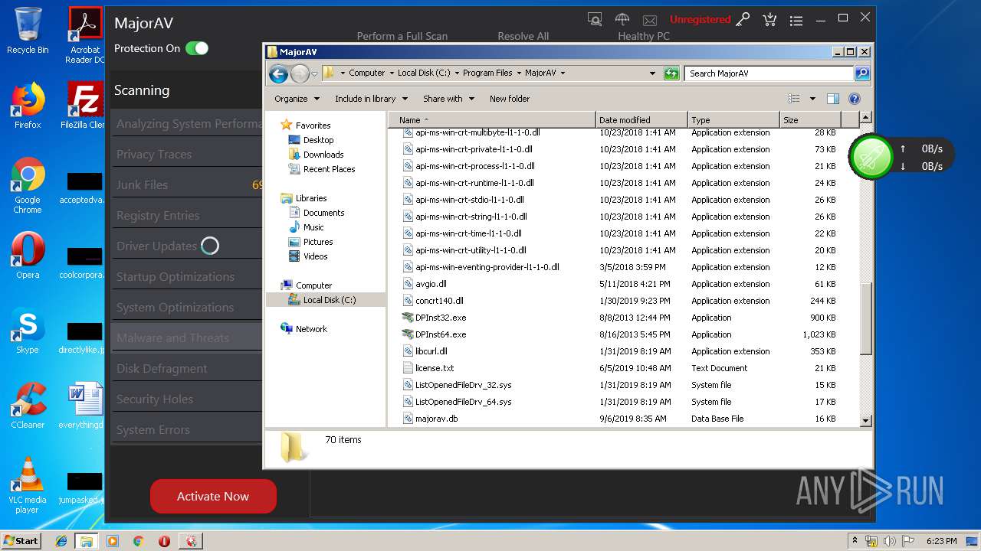Open the address bar history dropdown
Viewport: 981px width, 551px height.
tap(652, 73)
